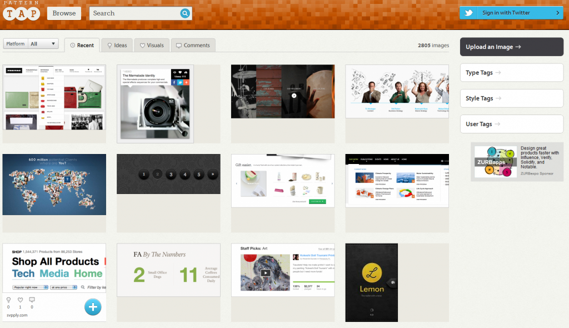This screenshot has height=328, width=569.
Task: Open the Gift easier thumbnail
Action: (283, 181)
